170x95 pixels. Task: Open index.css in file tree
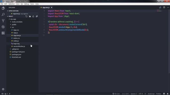[x=16, y=38]
